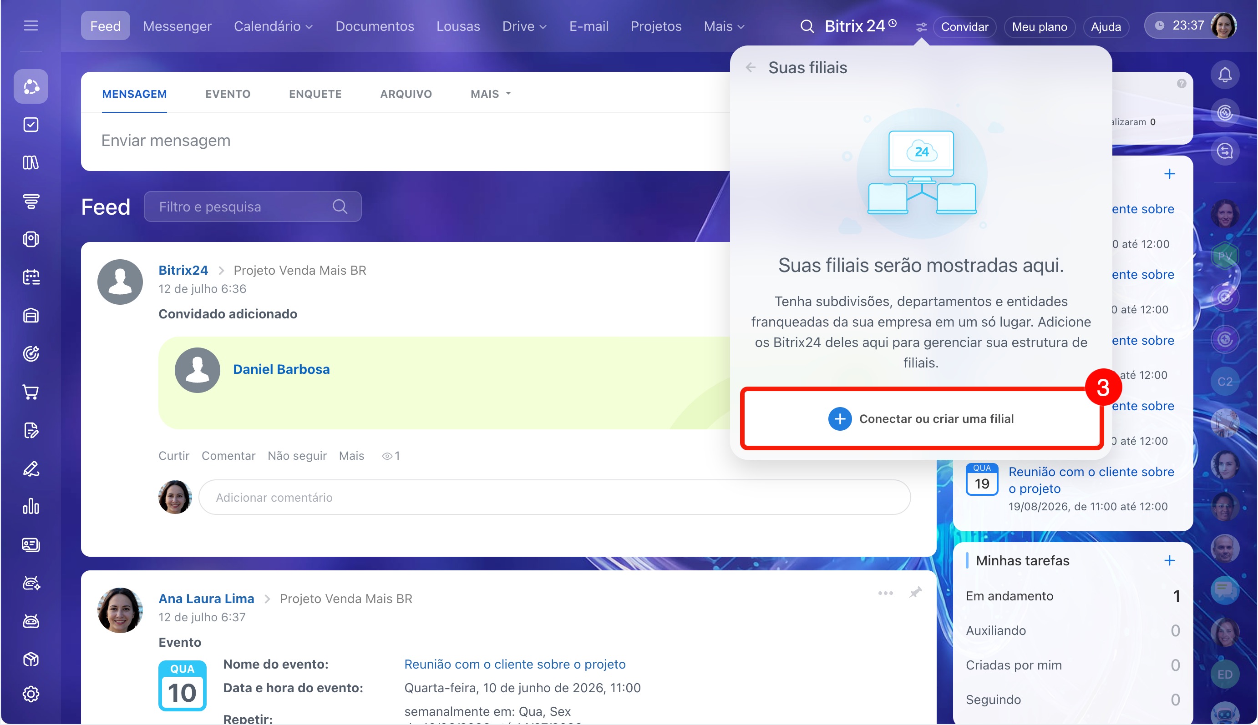Open the ED contact avatar in right bar
Screen dimensions: 1258x725
pyautogui.click(x=1225, y=674)
